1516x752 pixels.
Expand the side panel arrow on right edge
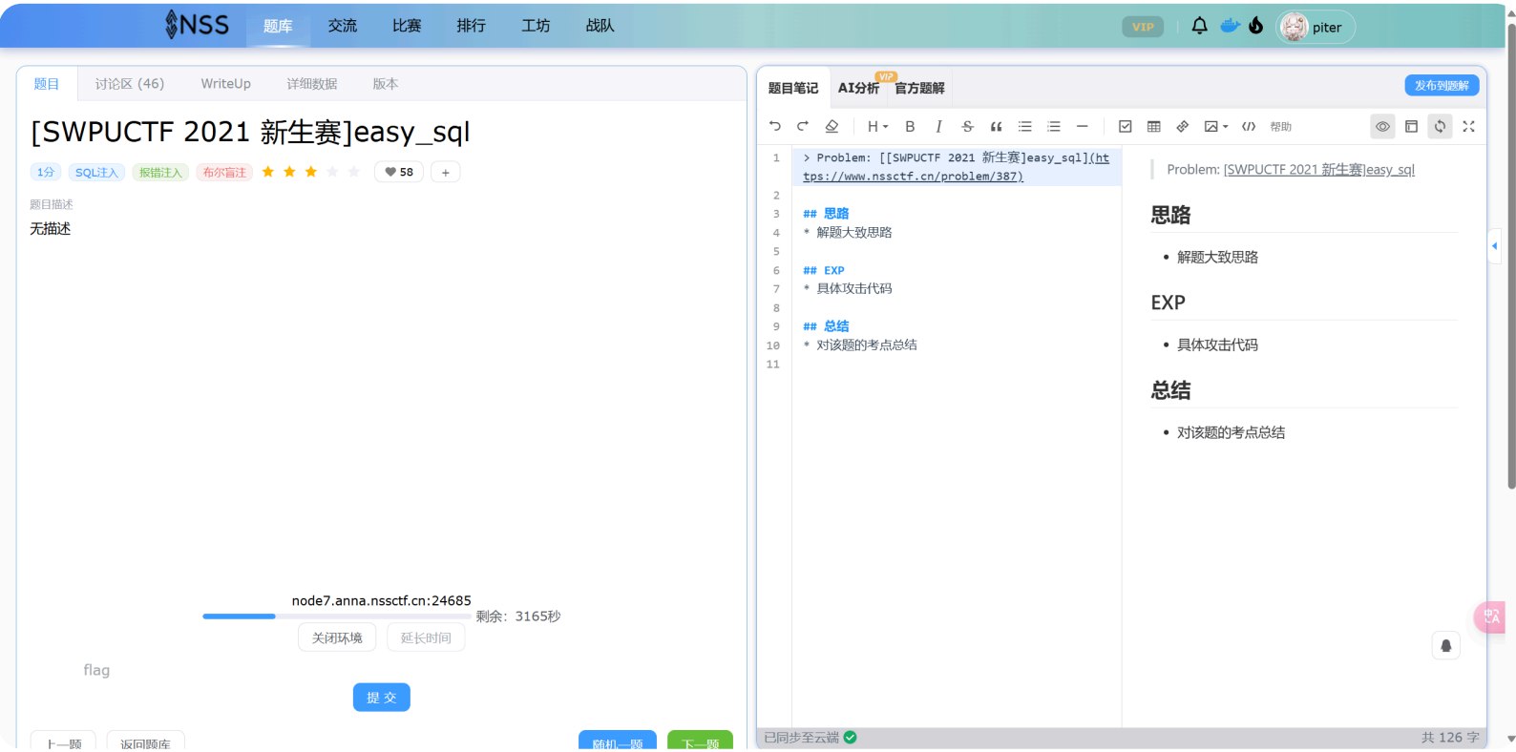click(1494, 246)
